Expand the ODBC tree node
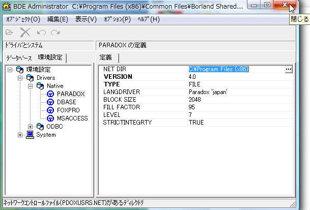Image resolution: width=310 pixels, height=210 pixels. pos(30,127)
